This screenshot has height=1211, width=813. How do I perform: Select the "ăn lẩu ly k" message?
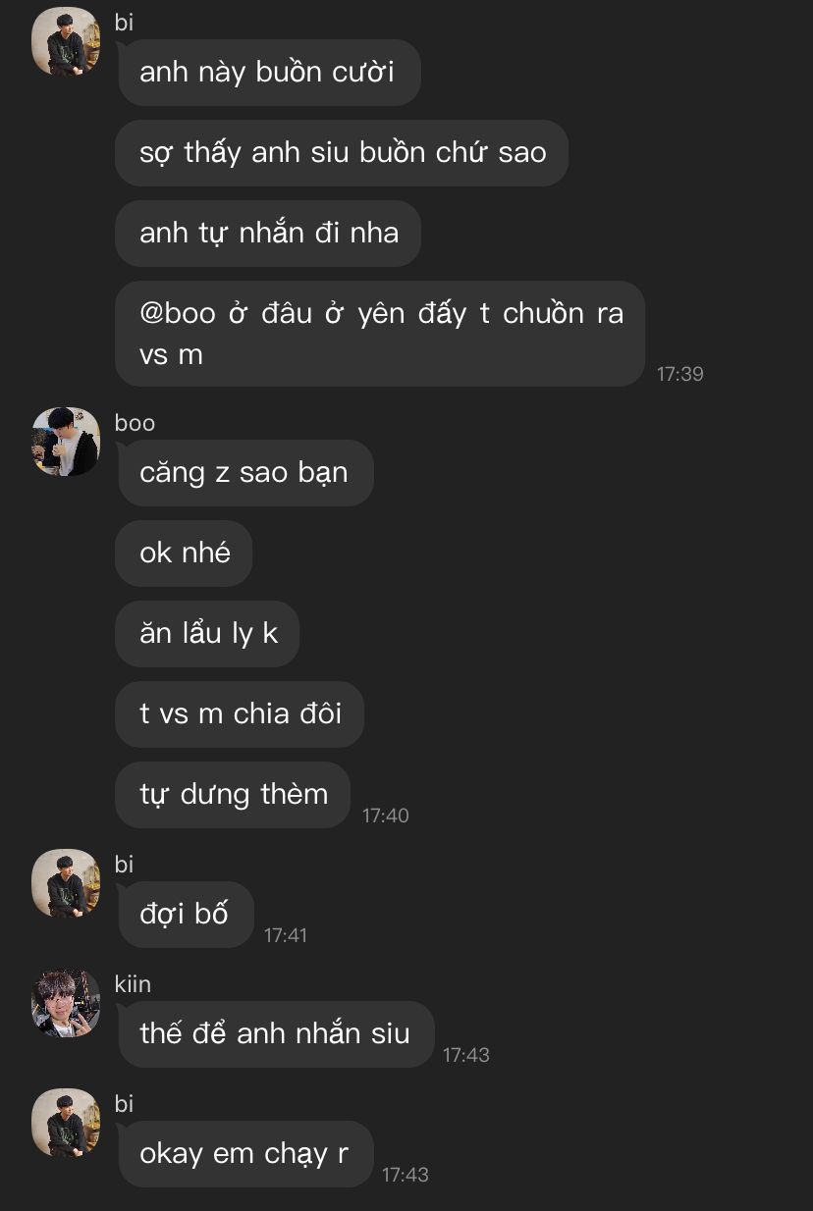[x=207, y=634]
